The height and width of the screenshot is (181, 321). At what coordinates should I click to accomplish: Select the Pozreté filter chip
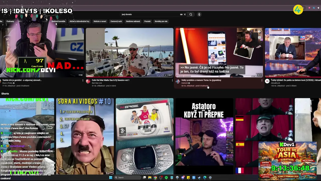click(147, 21)
